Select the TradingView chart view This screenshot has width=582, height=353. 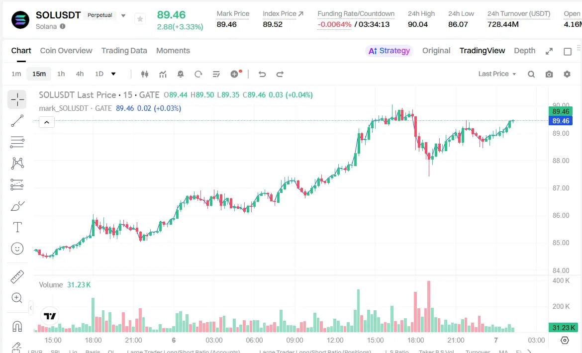482,51
